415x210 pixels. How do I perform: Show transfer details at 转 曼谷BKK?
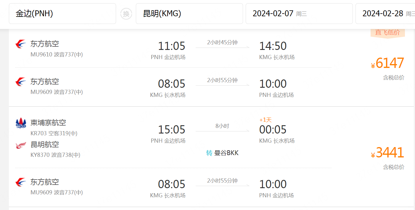click(222, 153)
